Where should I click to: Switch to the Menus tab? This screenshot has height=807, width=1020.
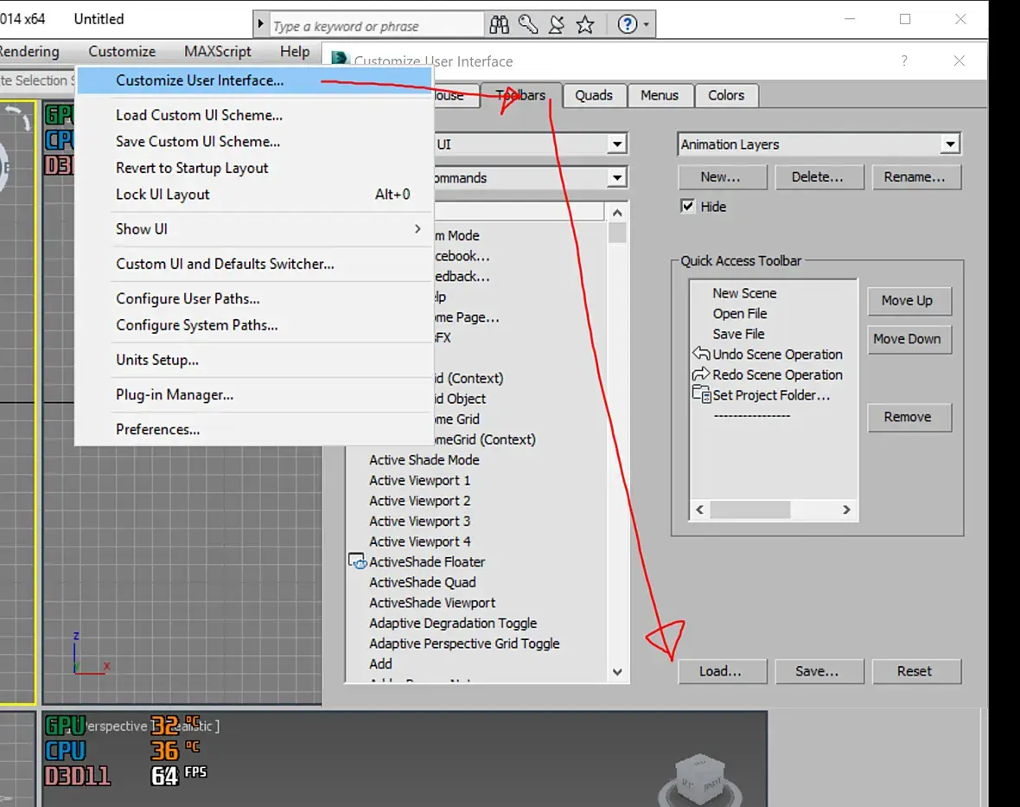[659, 95]
